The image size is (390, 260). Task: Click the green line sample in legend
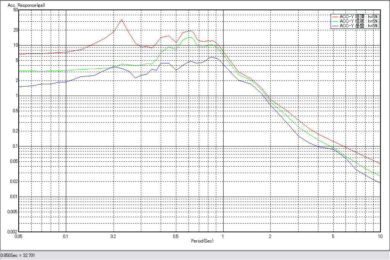335,21
